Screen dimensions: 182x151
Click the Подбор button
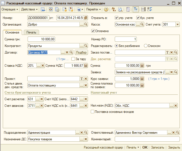pyautogui.click(x=81, y=52)
